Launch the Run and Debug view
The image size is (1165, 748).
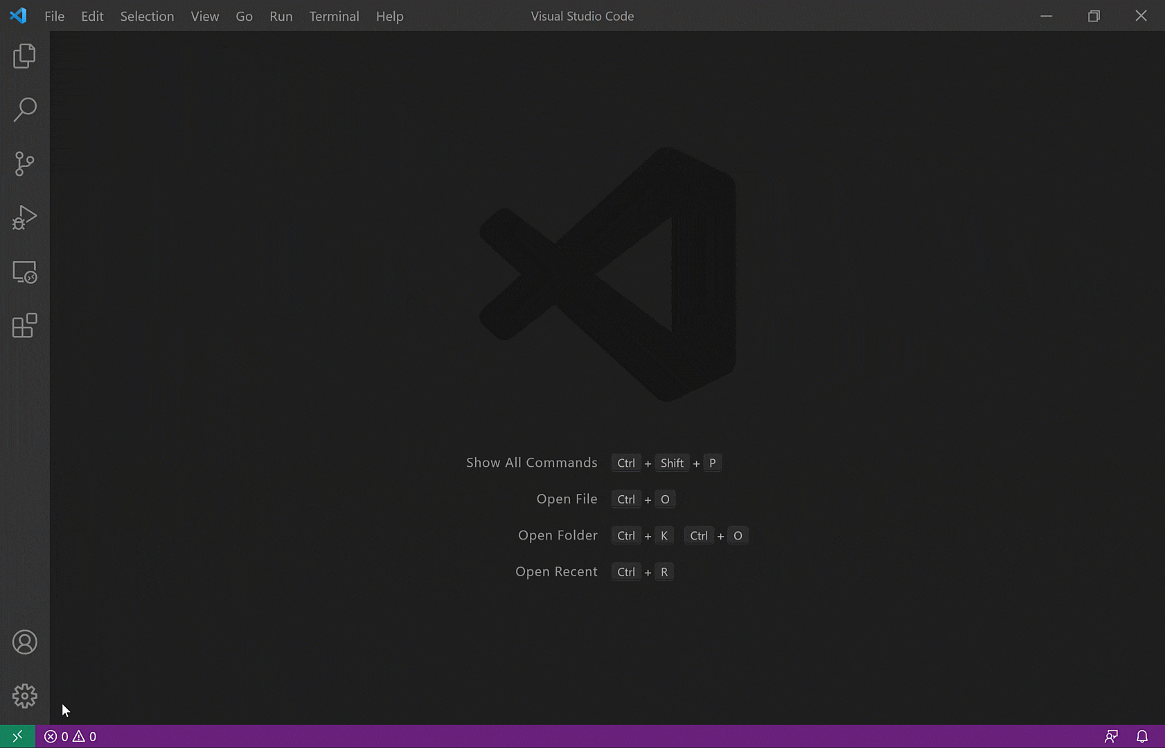(x=25, y=217)
